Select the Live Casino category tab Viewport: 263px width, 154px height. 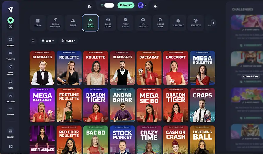[90, 23]
